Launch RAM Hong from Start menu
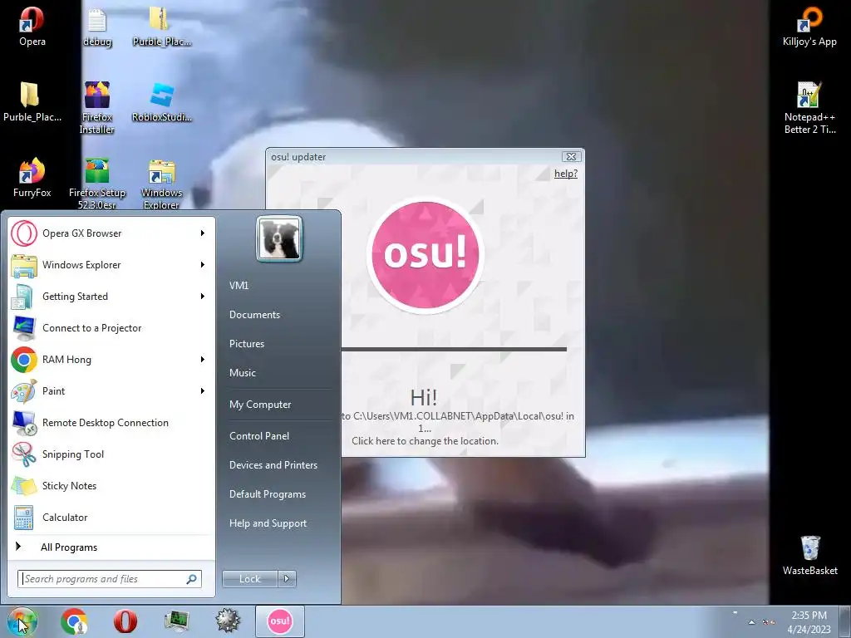Image resolution: width=851 pixels, height=638 pixels. click(x=111, y=359)
